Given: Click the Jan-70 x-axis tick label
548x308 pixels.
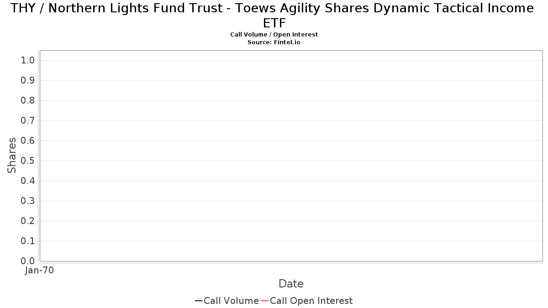Looking at the screenshot, I should [40, 270].
